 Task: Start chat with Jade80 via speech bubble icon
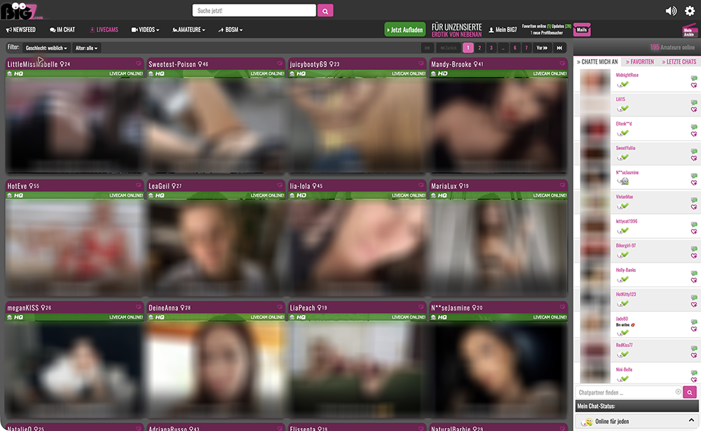(x=694, y=322)
